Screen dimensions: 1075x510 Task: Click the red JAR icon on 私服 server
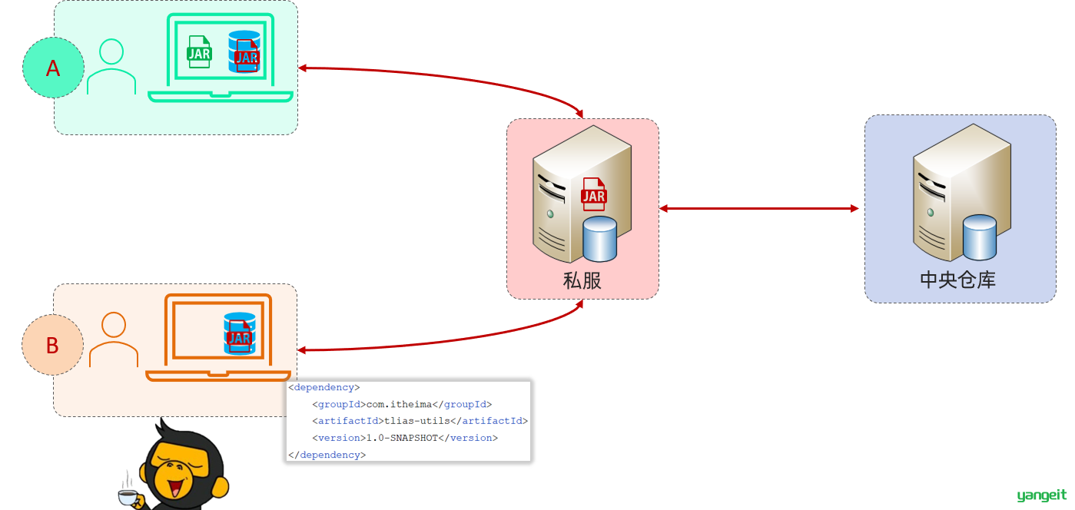pos(593,194)
